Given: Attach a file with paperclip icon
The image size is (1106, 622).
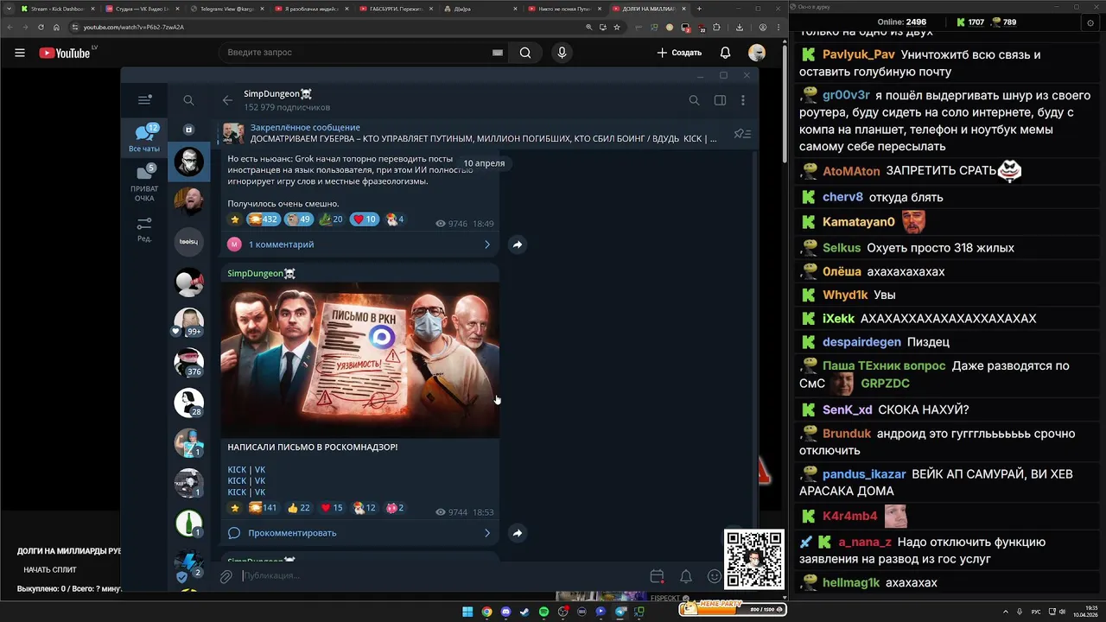Looking at the screenshot, I should (x=226, y=576).
